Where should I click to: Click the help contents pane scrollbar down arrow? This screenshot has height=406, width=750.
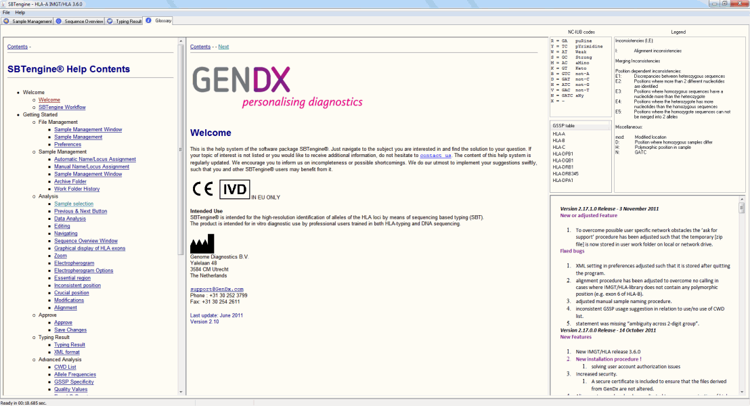[x=181, y=392]
